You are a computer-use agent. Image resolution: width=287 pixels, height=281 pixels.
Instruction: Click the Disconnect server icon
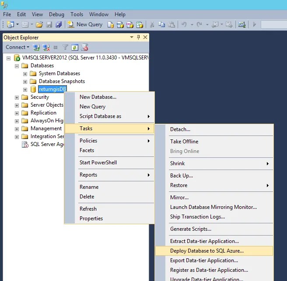(46, 47)
